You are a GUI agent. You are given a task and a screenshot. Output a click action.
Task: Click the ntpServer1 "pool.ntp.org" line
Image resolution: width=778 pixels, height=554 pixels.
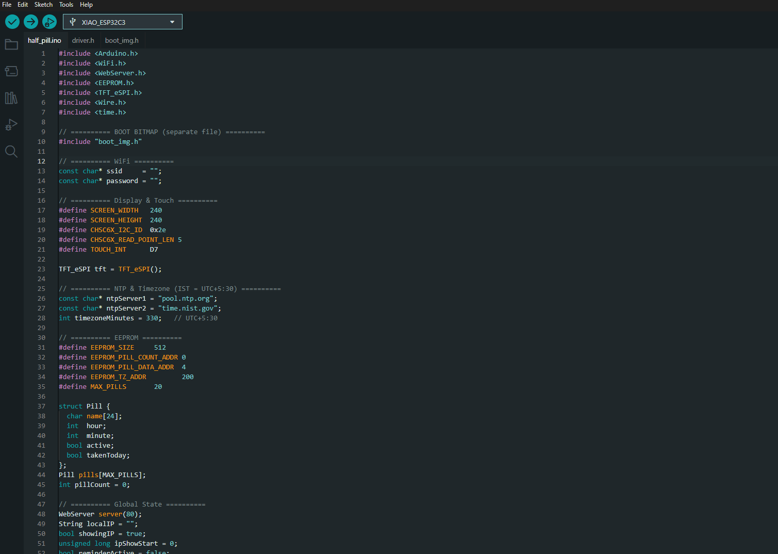click(x=138, y=299)
